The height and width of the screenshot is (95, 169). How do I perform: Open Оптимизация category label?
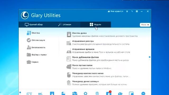tap(38, 40)
